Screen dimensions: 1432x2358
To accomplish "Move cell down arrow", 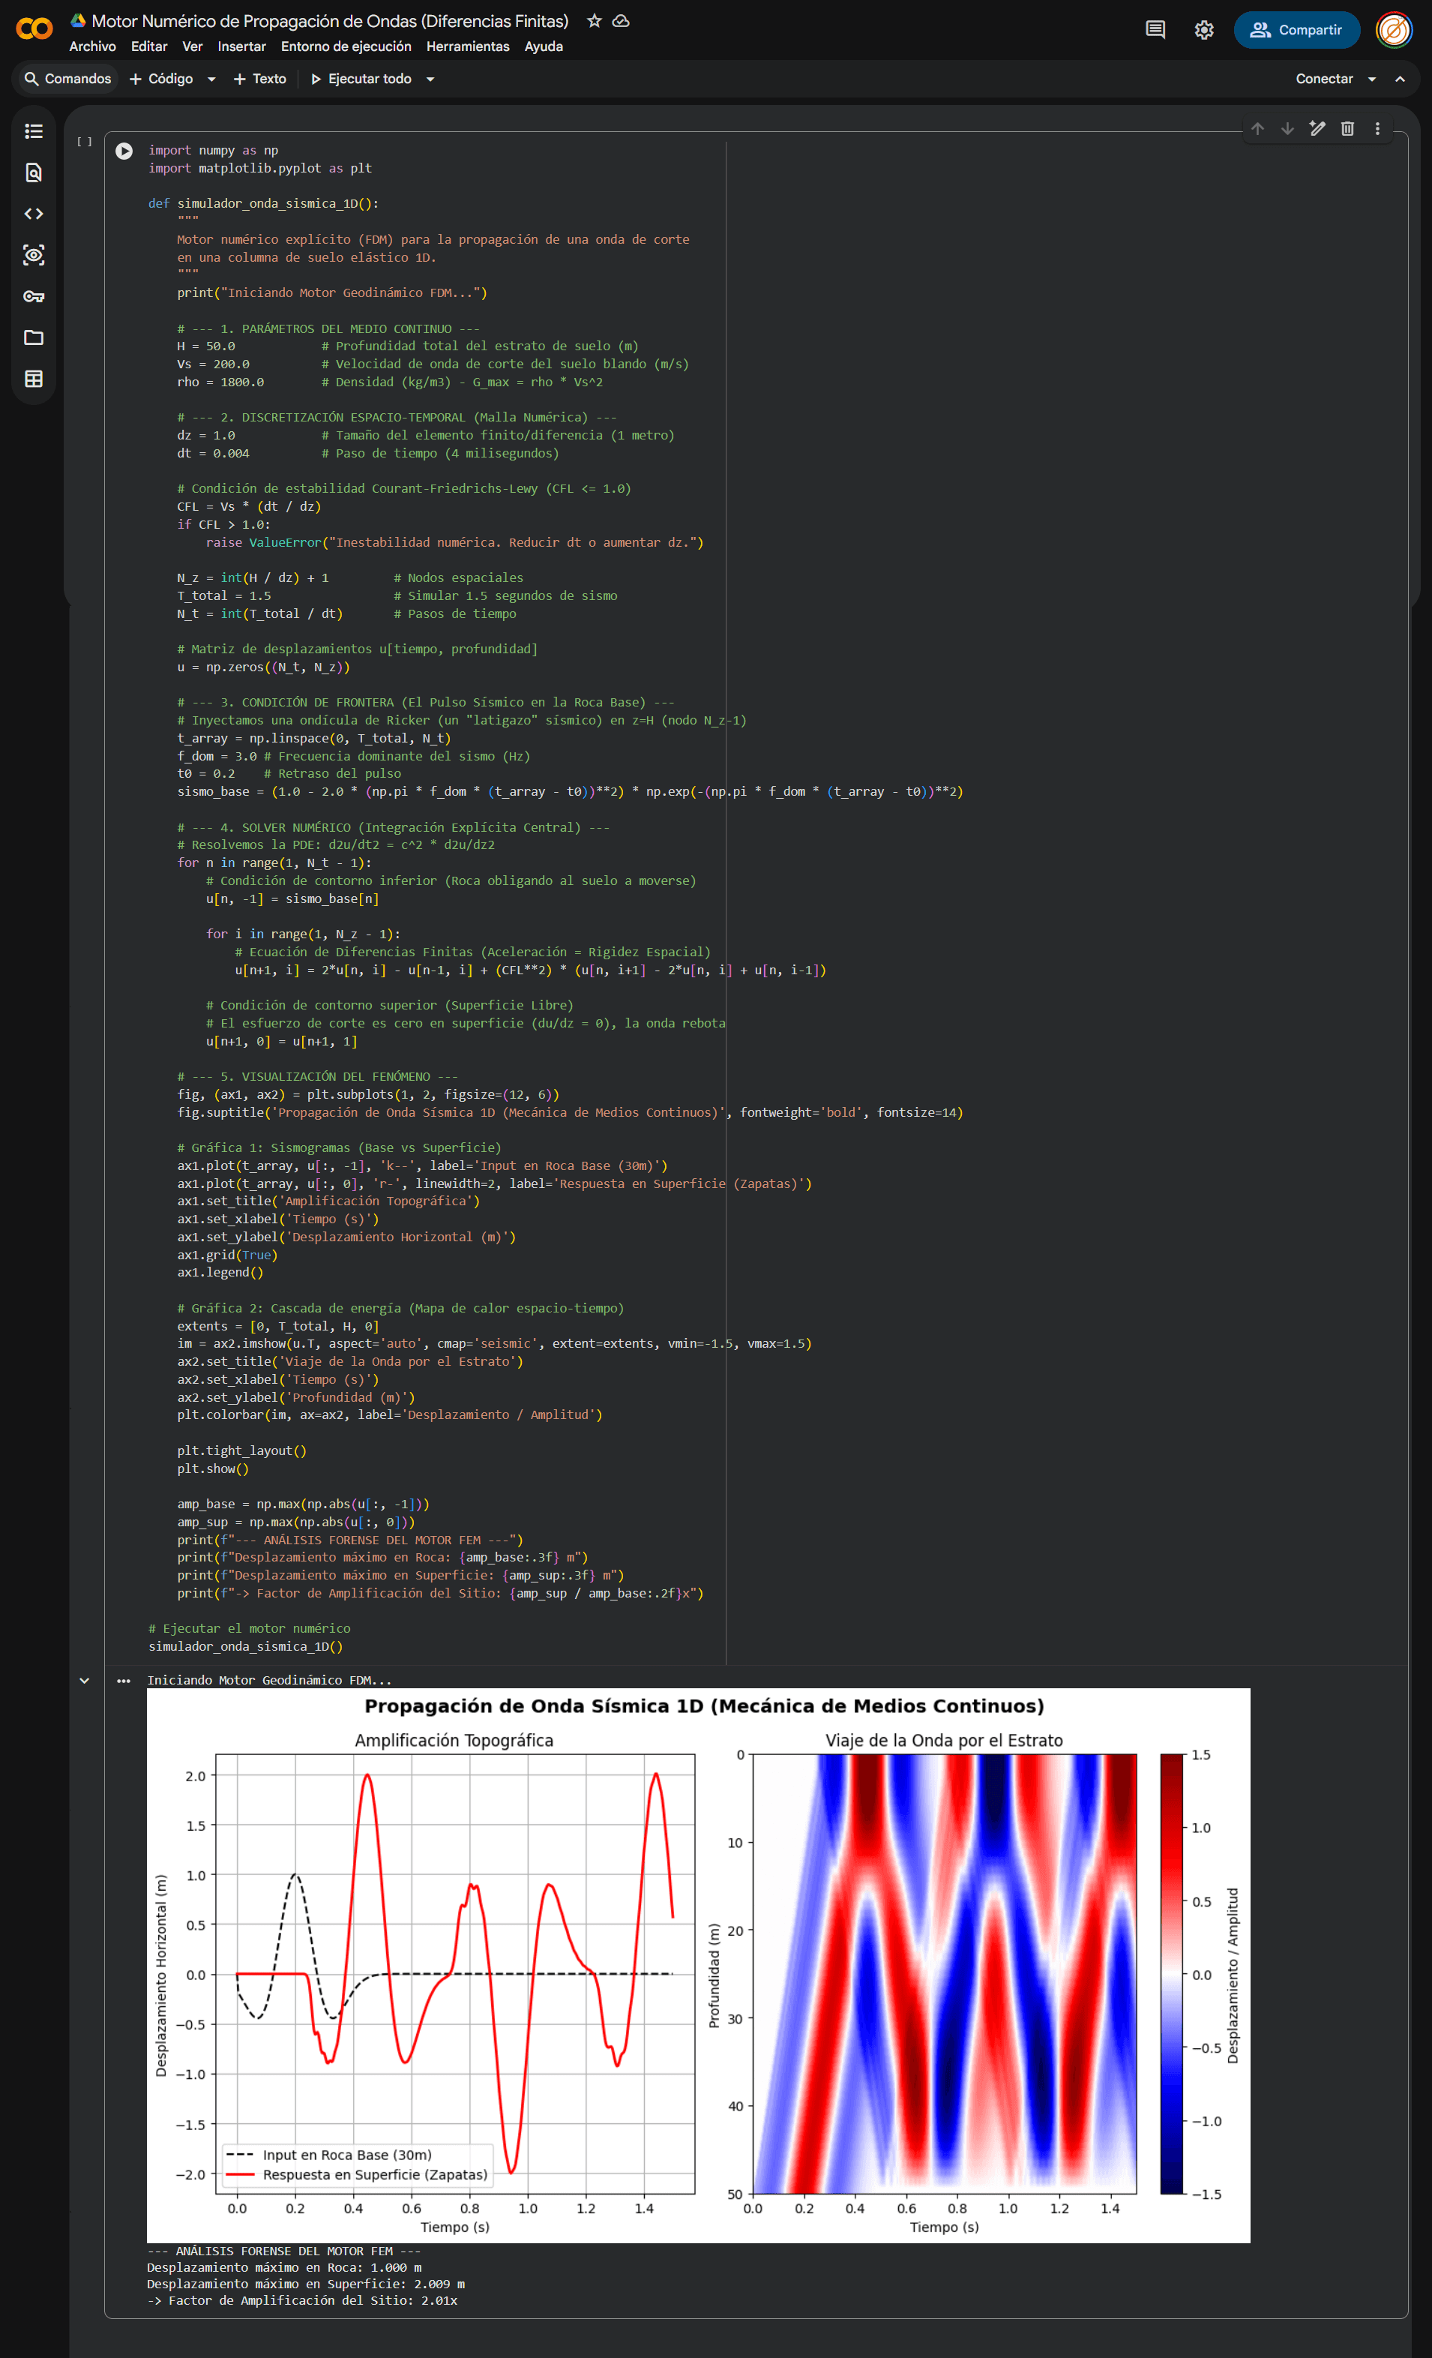I will 1287,128.
